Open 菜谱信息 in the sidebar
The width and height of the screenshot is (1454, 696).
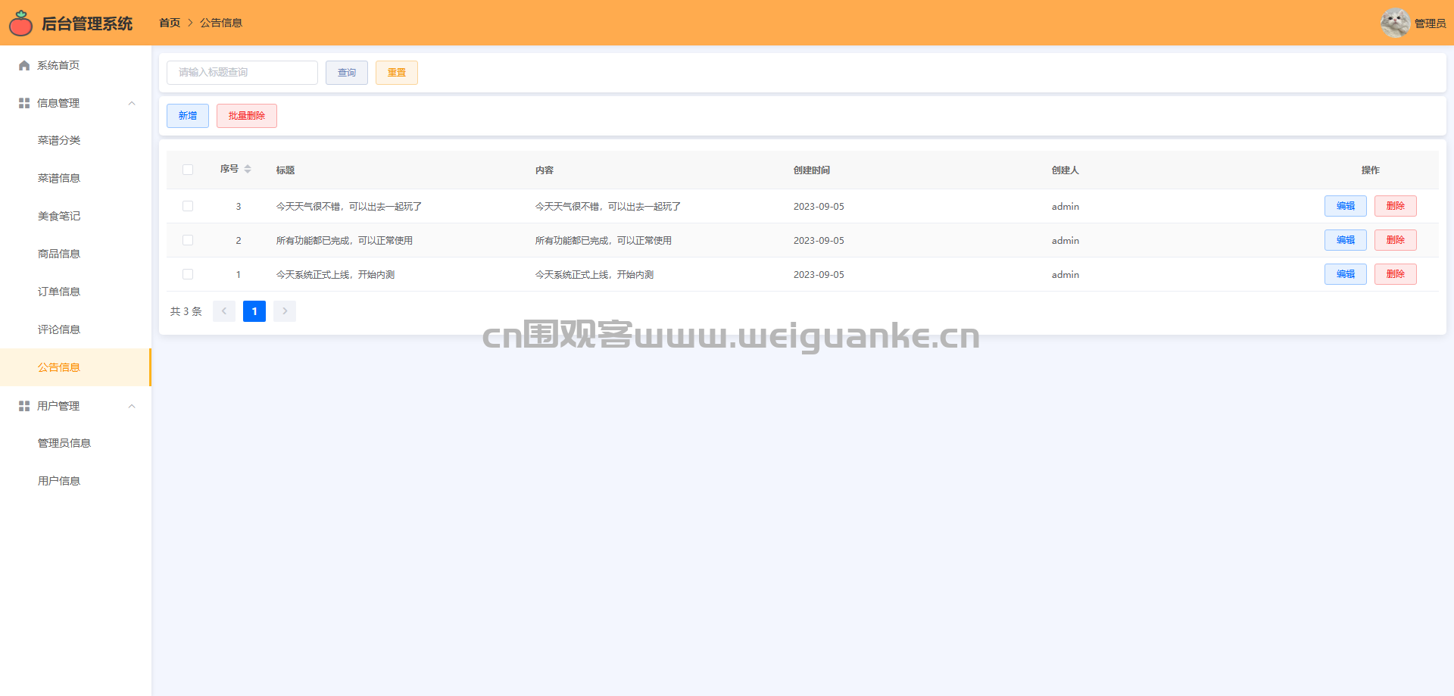[x=59, y=178]
